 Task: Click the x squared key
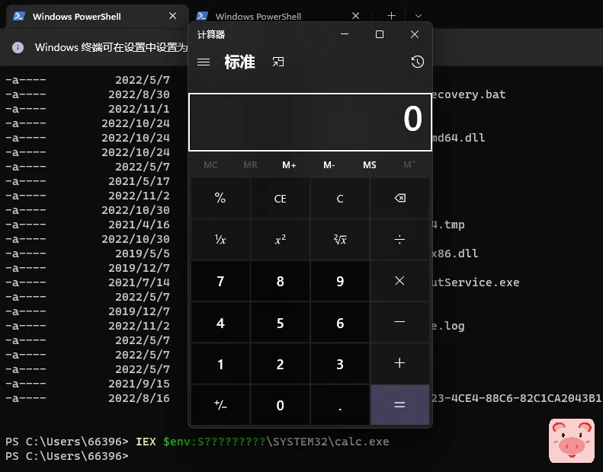click(281, 240)
